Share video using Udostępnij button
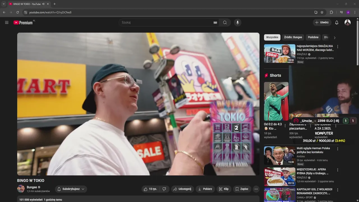Screen dimensions: 359x202 pos(182,189)
